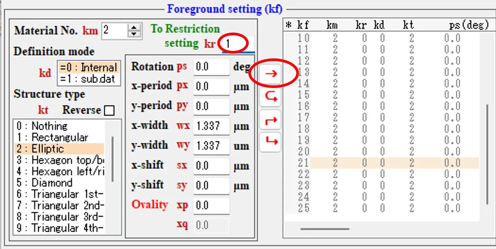Screen dimensions: 496x249
Task: Choose '6 : Triangular 1st-' structure type
Action: pyautogui.click(x=59, y=194)
